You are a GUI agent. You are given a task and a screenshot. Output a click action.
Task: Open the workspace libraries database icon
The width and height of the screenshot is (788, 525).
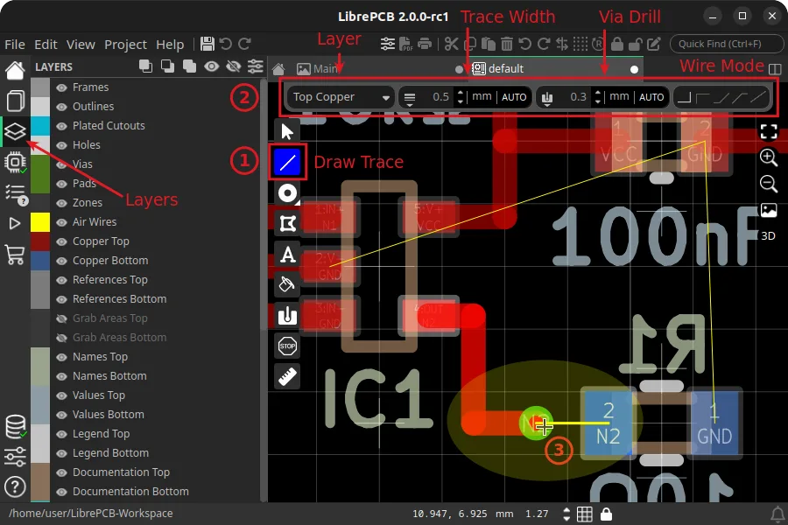(15, 426)
